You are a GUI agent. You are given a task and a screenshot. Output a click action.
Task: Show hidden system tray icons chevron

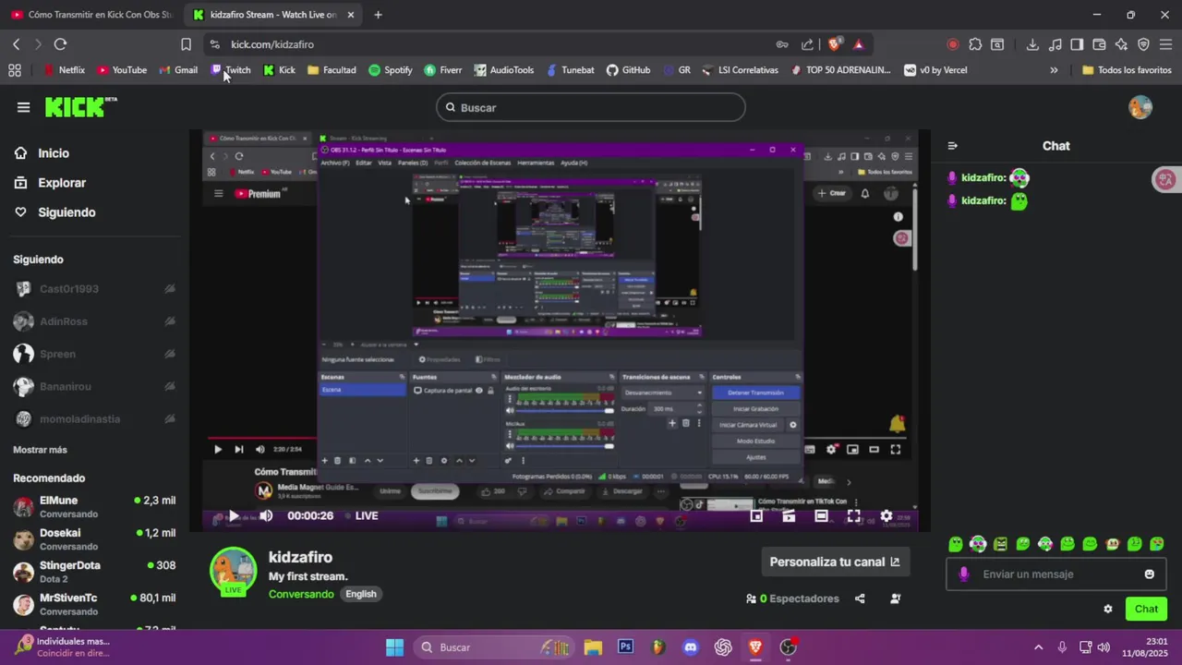click(1038, 647)
